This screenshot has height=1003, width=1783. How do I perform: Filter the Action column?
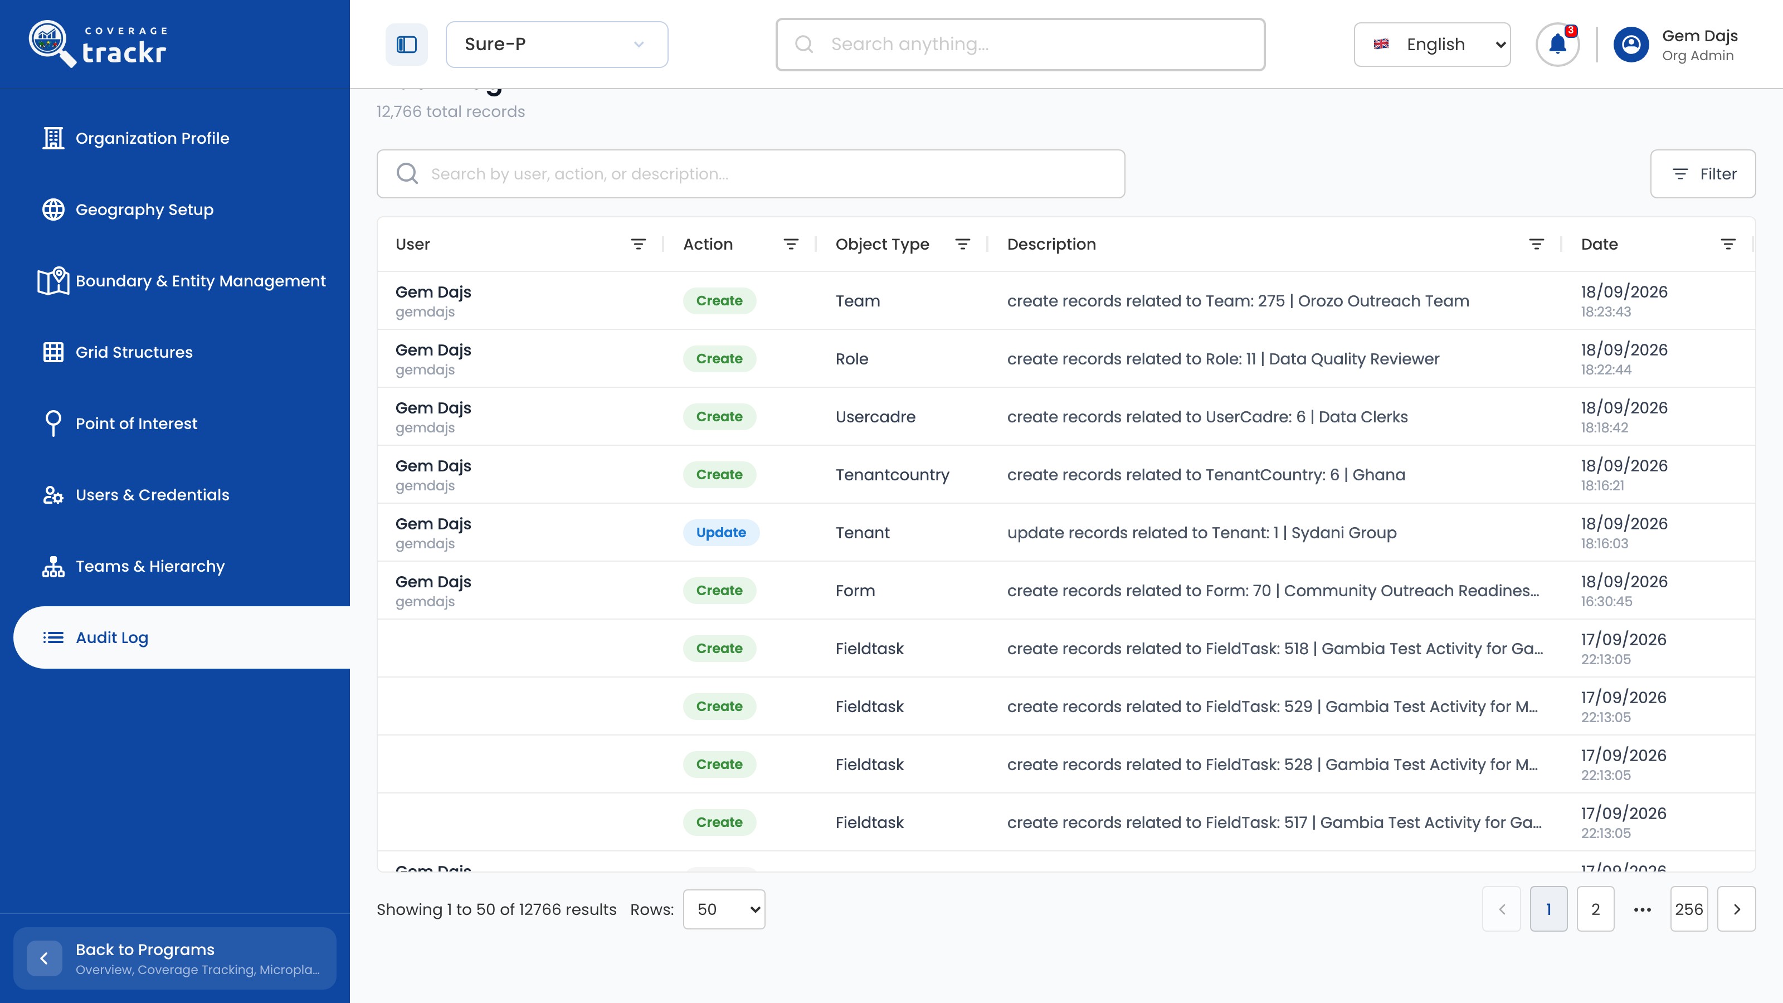coord(791,244)
